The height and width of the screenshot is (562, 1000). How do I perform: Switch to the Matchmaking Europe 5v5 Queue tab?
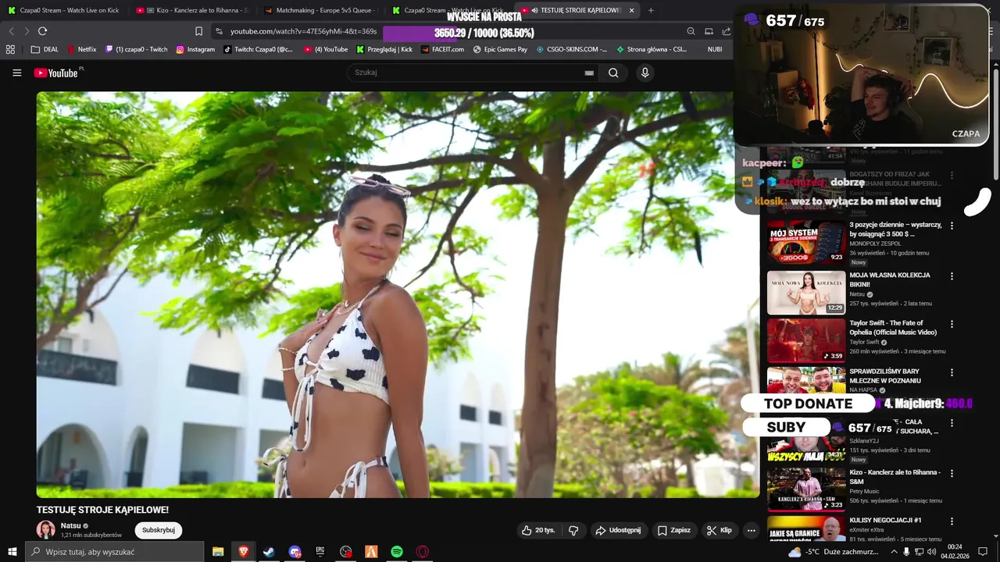coord(320,10)
